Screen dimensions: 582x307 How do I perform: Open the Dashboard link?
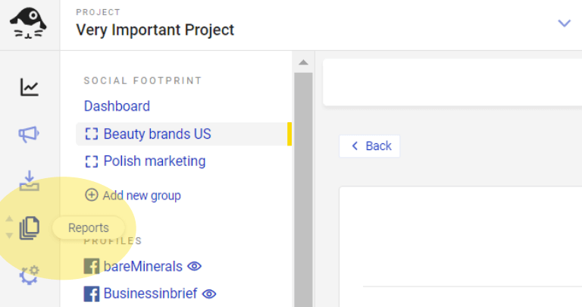pyautogui.click(x=117, y=106)
